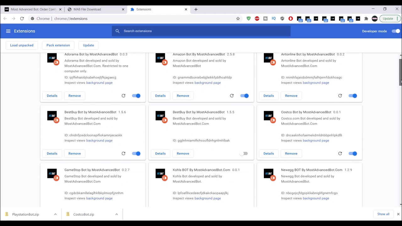Reload the Costco Bot extension

pos(340,153)
